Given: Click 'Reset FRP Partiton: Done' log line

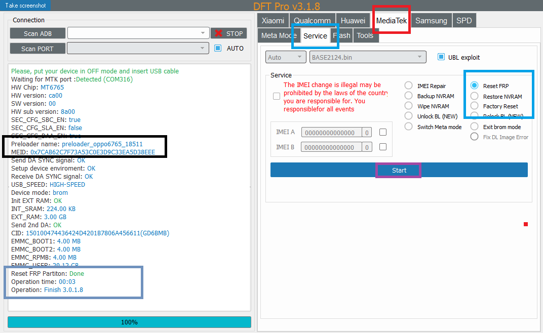Looking at the screenshot, I should coord(48,273).
